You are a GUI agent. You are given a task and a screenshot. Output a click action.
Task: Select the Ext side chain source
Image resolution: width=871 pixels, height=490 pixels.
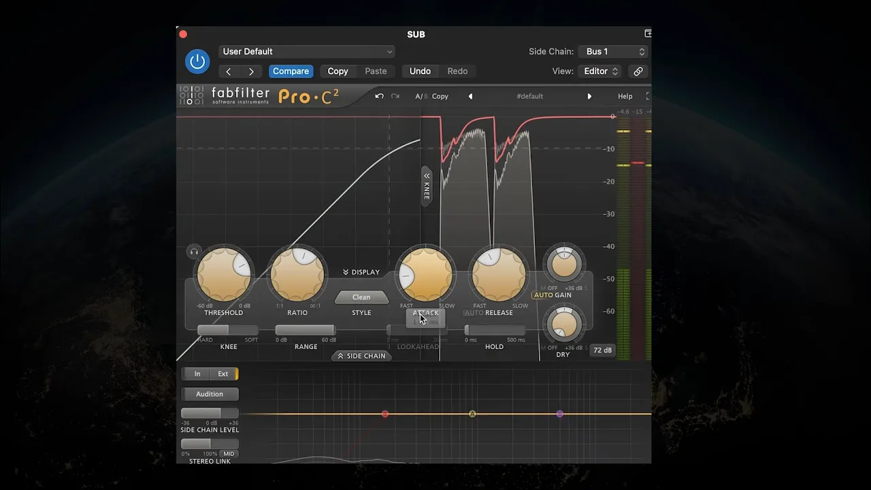[x=224, y=374]
